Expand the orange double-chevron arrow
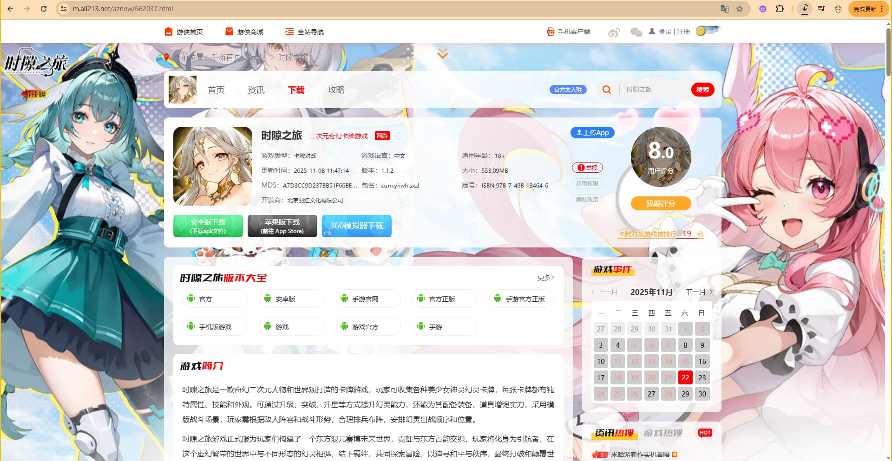Viewport: 892px width, 461px height. coord(443,53)
